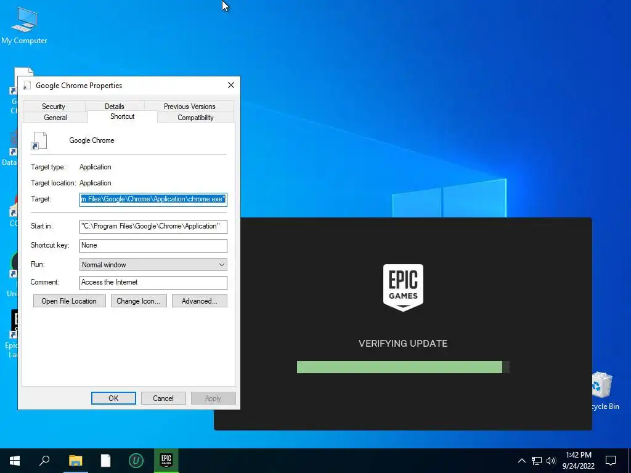631x473 pixels.
Task: Cancel the Properties dialog
Action: [163, 398]
